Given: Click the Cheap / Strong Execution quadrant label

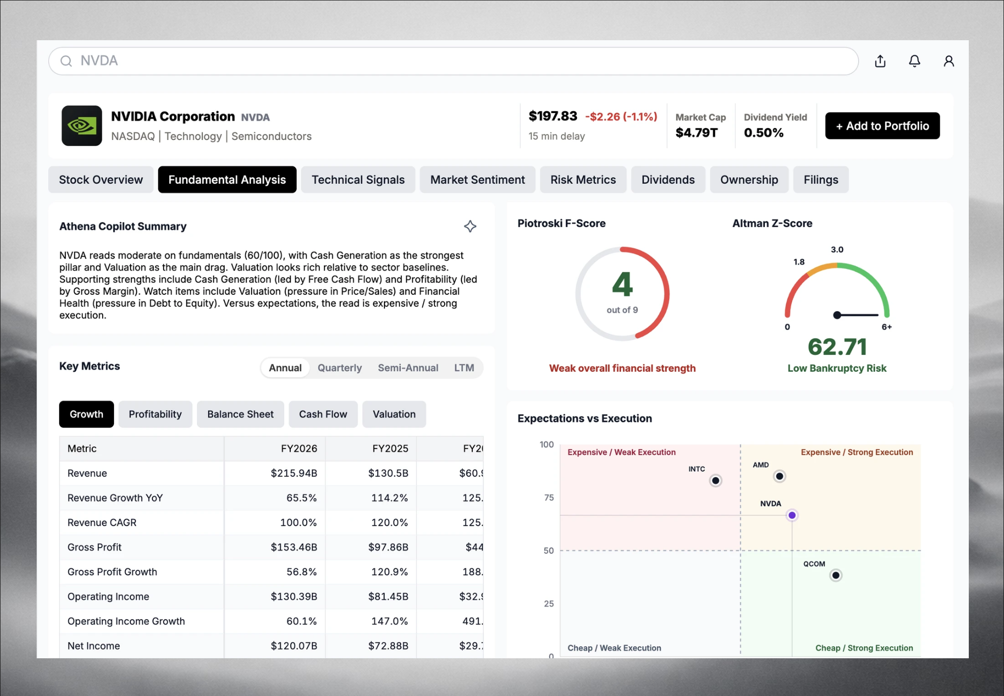Looking at the screenshot, I should [864, 648].
